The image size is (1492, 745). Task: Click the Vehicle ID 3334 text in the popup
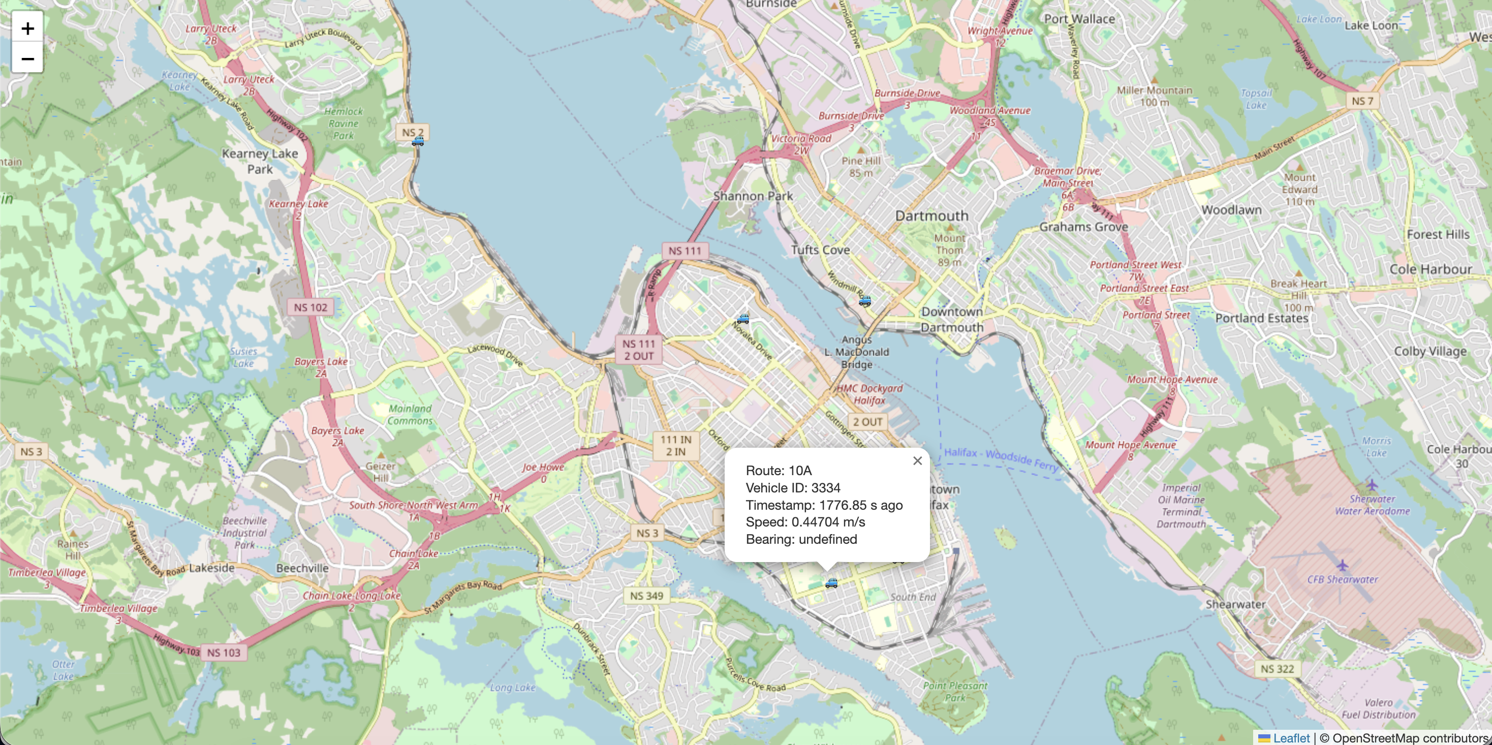coord(793,487)
